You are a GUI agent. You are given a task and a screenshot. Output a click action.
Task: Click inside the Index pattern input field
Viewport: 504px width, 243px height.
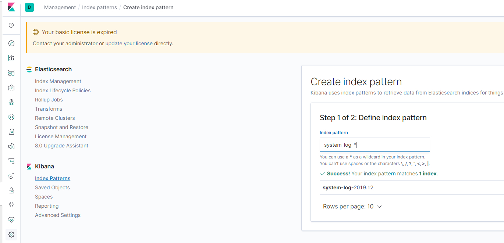(375, 144)
